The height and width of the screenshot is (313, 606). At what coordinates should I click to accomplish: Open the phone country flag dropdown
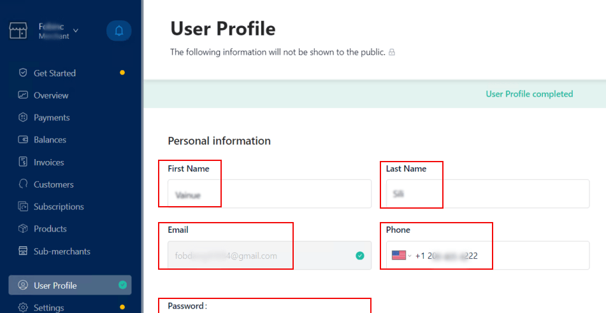point(401,256)
